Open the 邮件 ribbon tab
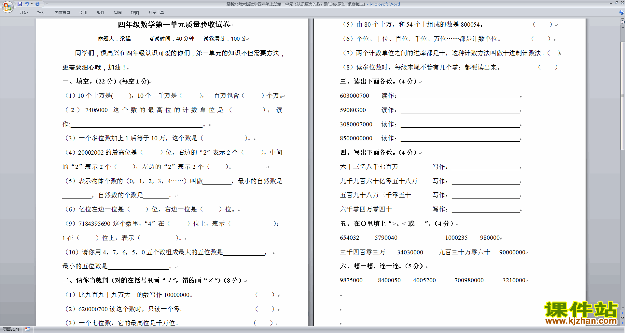 pos(101,13)
